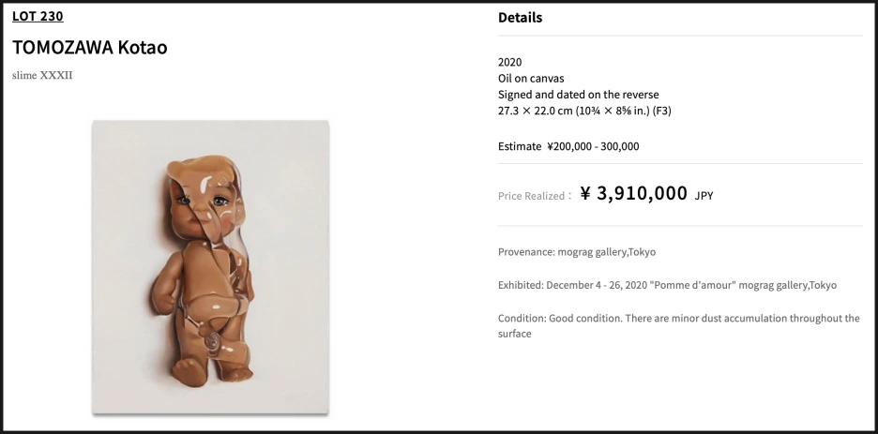Image resolution: width=878 pixels, height=434 pixels.
Task: Select the year 2020 text
Action: coord(509,62)
